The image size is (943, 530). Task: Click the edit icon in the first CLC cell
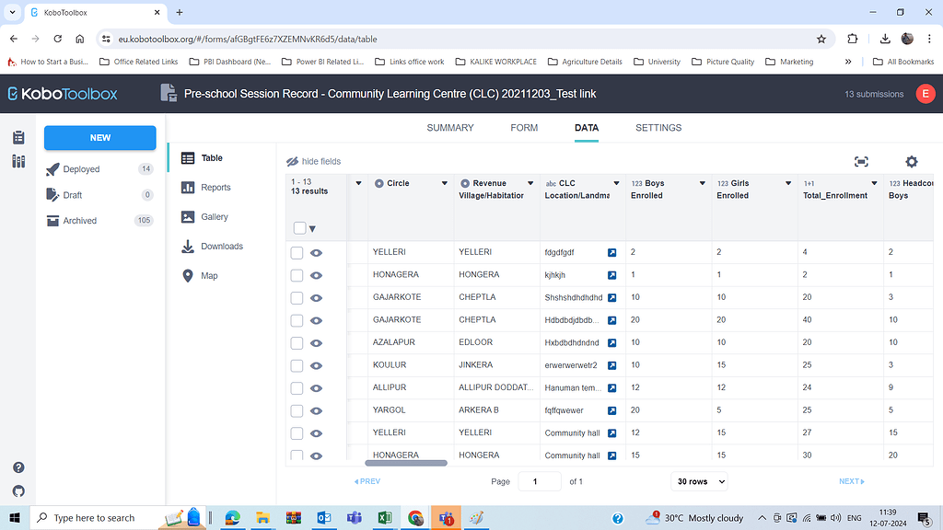coord(610,251)
